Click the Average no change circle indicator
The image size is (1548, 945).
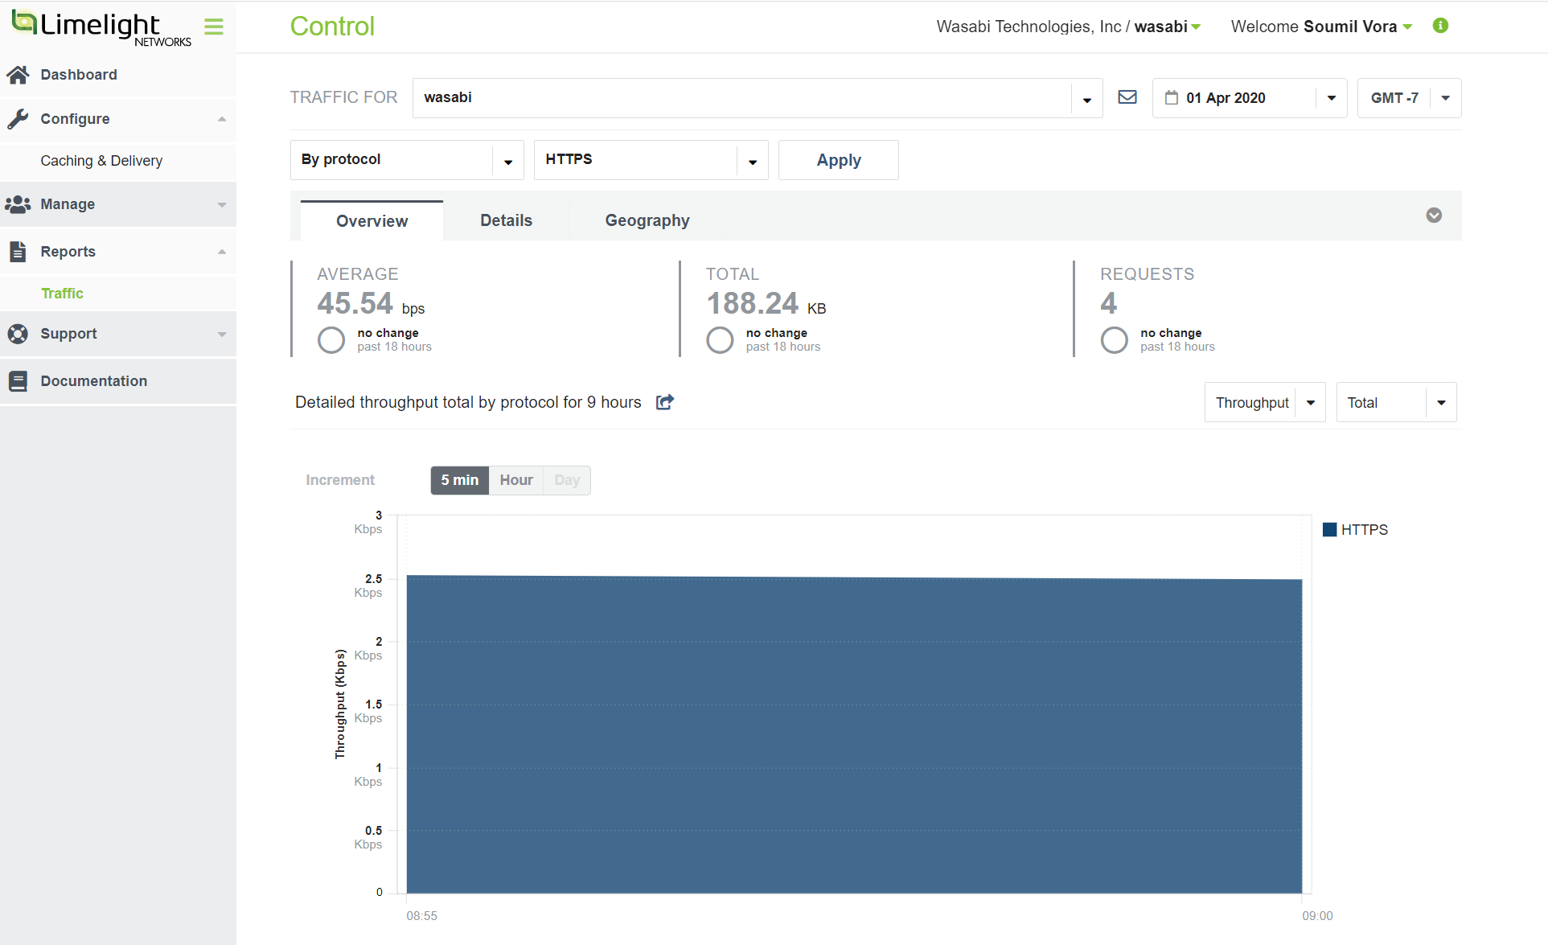click(x=331, y=340)
